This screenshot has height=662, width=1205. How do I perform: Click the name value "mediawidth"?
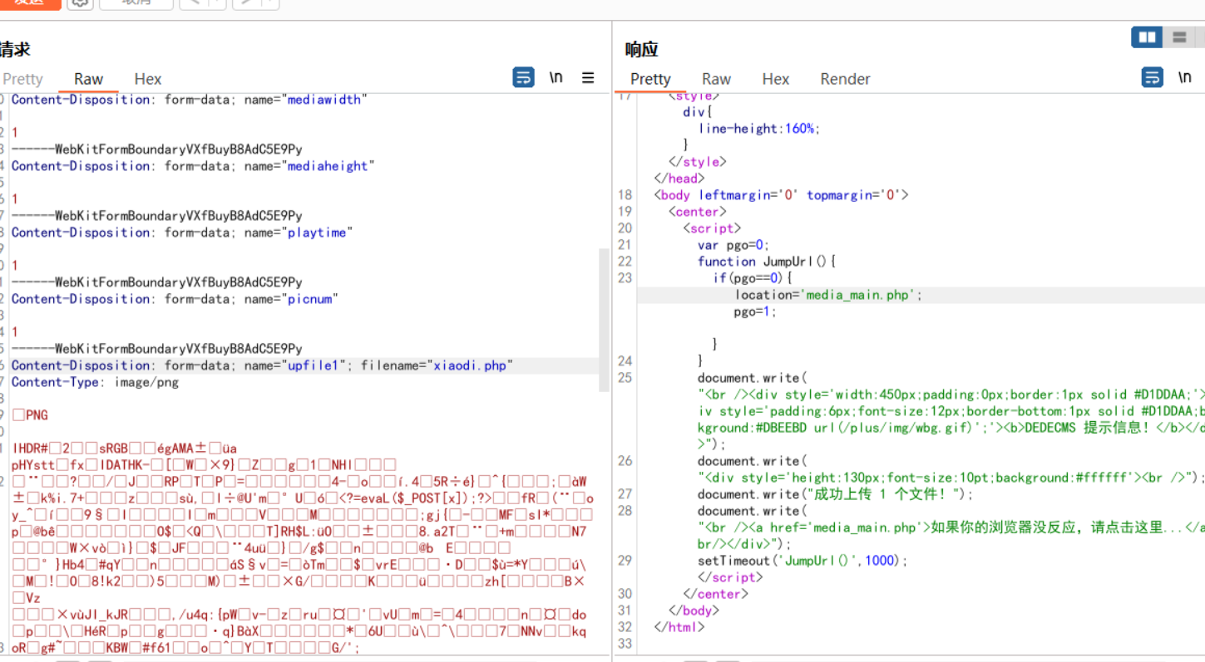[323, 100]
